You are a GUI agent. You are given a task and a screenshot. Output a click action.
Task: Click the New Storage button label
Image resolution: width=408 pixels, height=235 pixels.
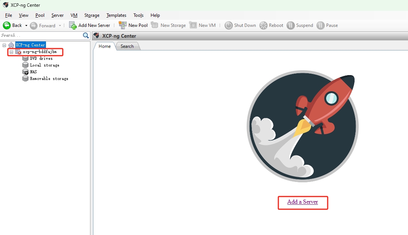click(x=173, y=25)
